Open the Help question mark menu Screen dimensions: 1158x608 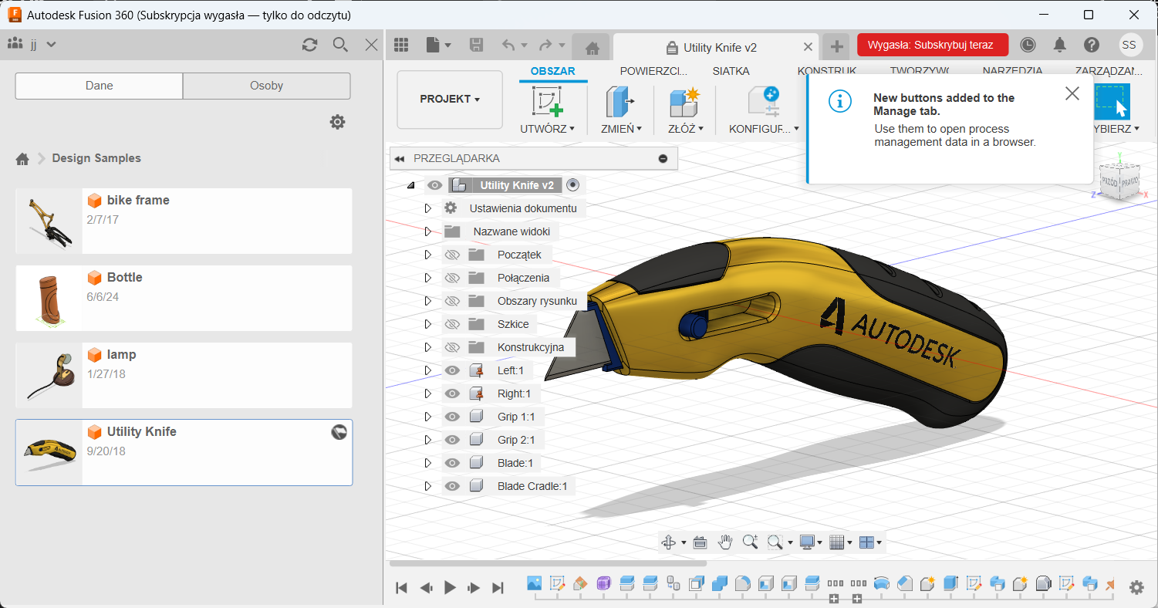point(1091,45)
